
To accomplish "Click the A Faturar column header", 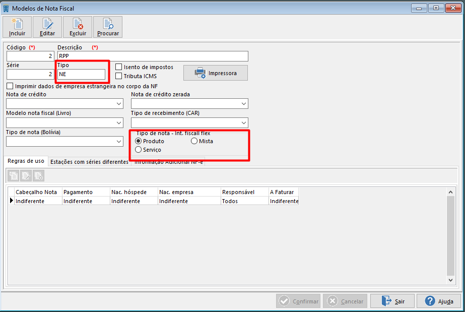I will (284, 192).
